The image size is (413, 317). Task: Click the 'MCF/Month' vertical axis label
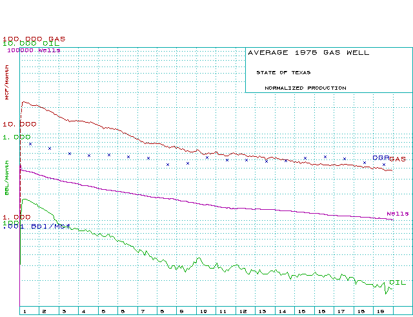pos(7,81)
